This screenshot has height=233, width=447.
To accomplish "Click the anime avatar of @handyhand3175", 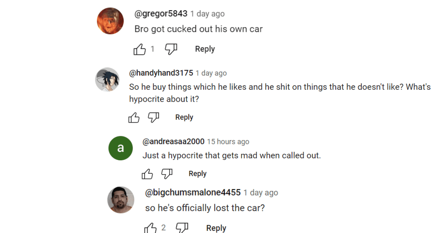I will [x=107, y=79].
